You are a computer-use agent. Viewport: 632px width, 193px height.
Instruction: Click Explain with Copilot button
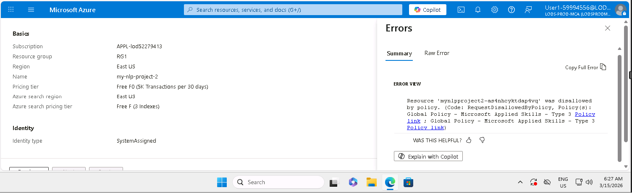[x=428, y=156]
